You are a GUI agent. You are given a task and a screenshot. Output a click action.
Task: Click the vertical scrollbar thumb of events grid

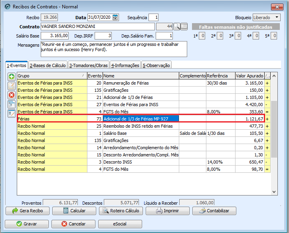tap(274, 129)
